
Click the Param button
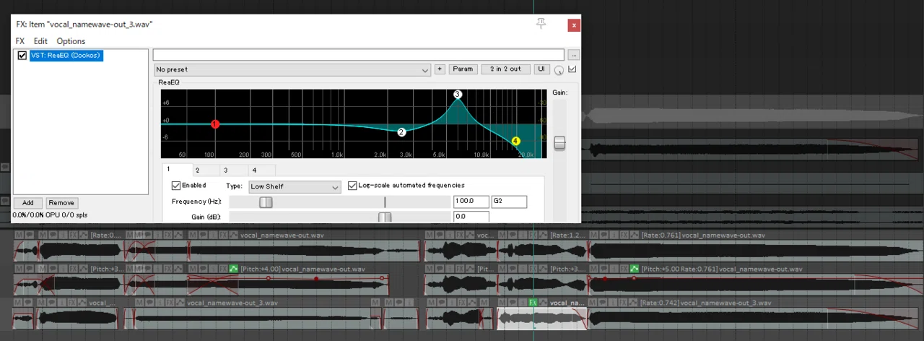tap(463, 69)
